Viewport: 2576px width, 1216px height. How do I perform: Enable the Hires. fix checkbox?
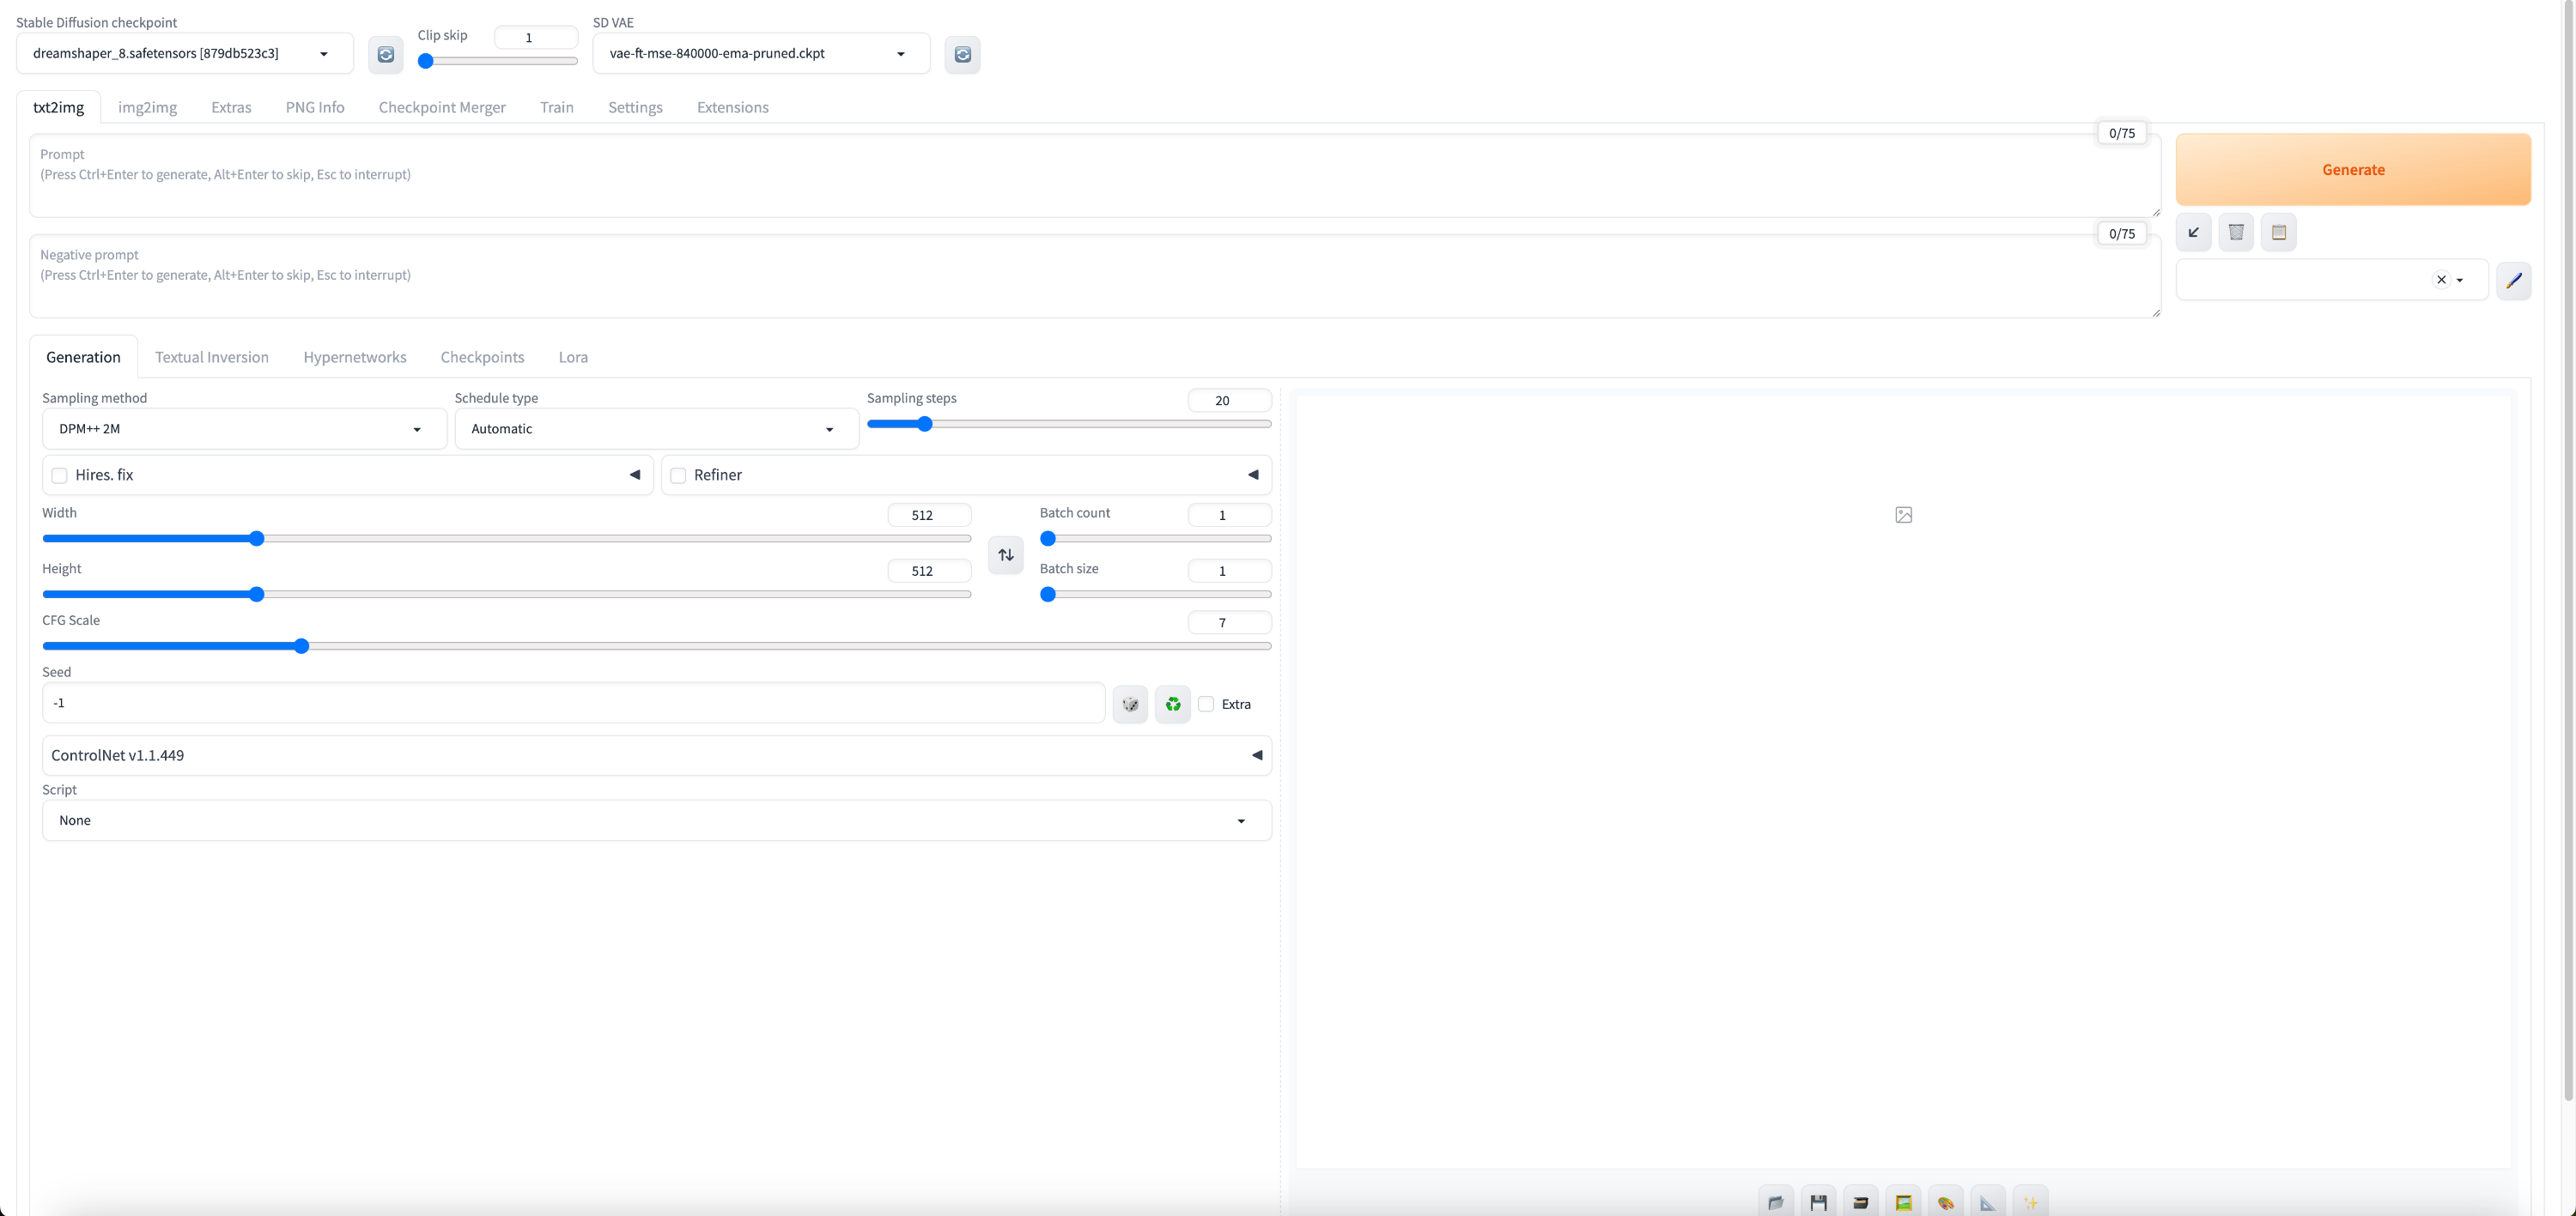point(60,475)
